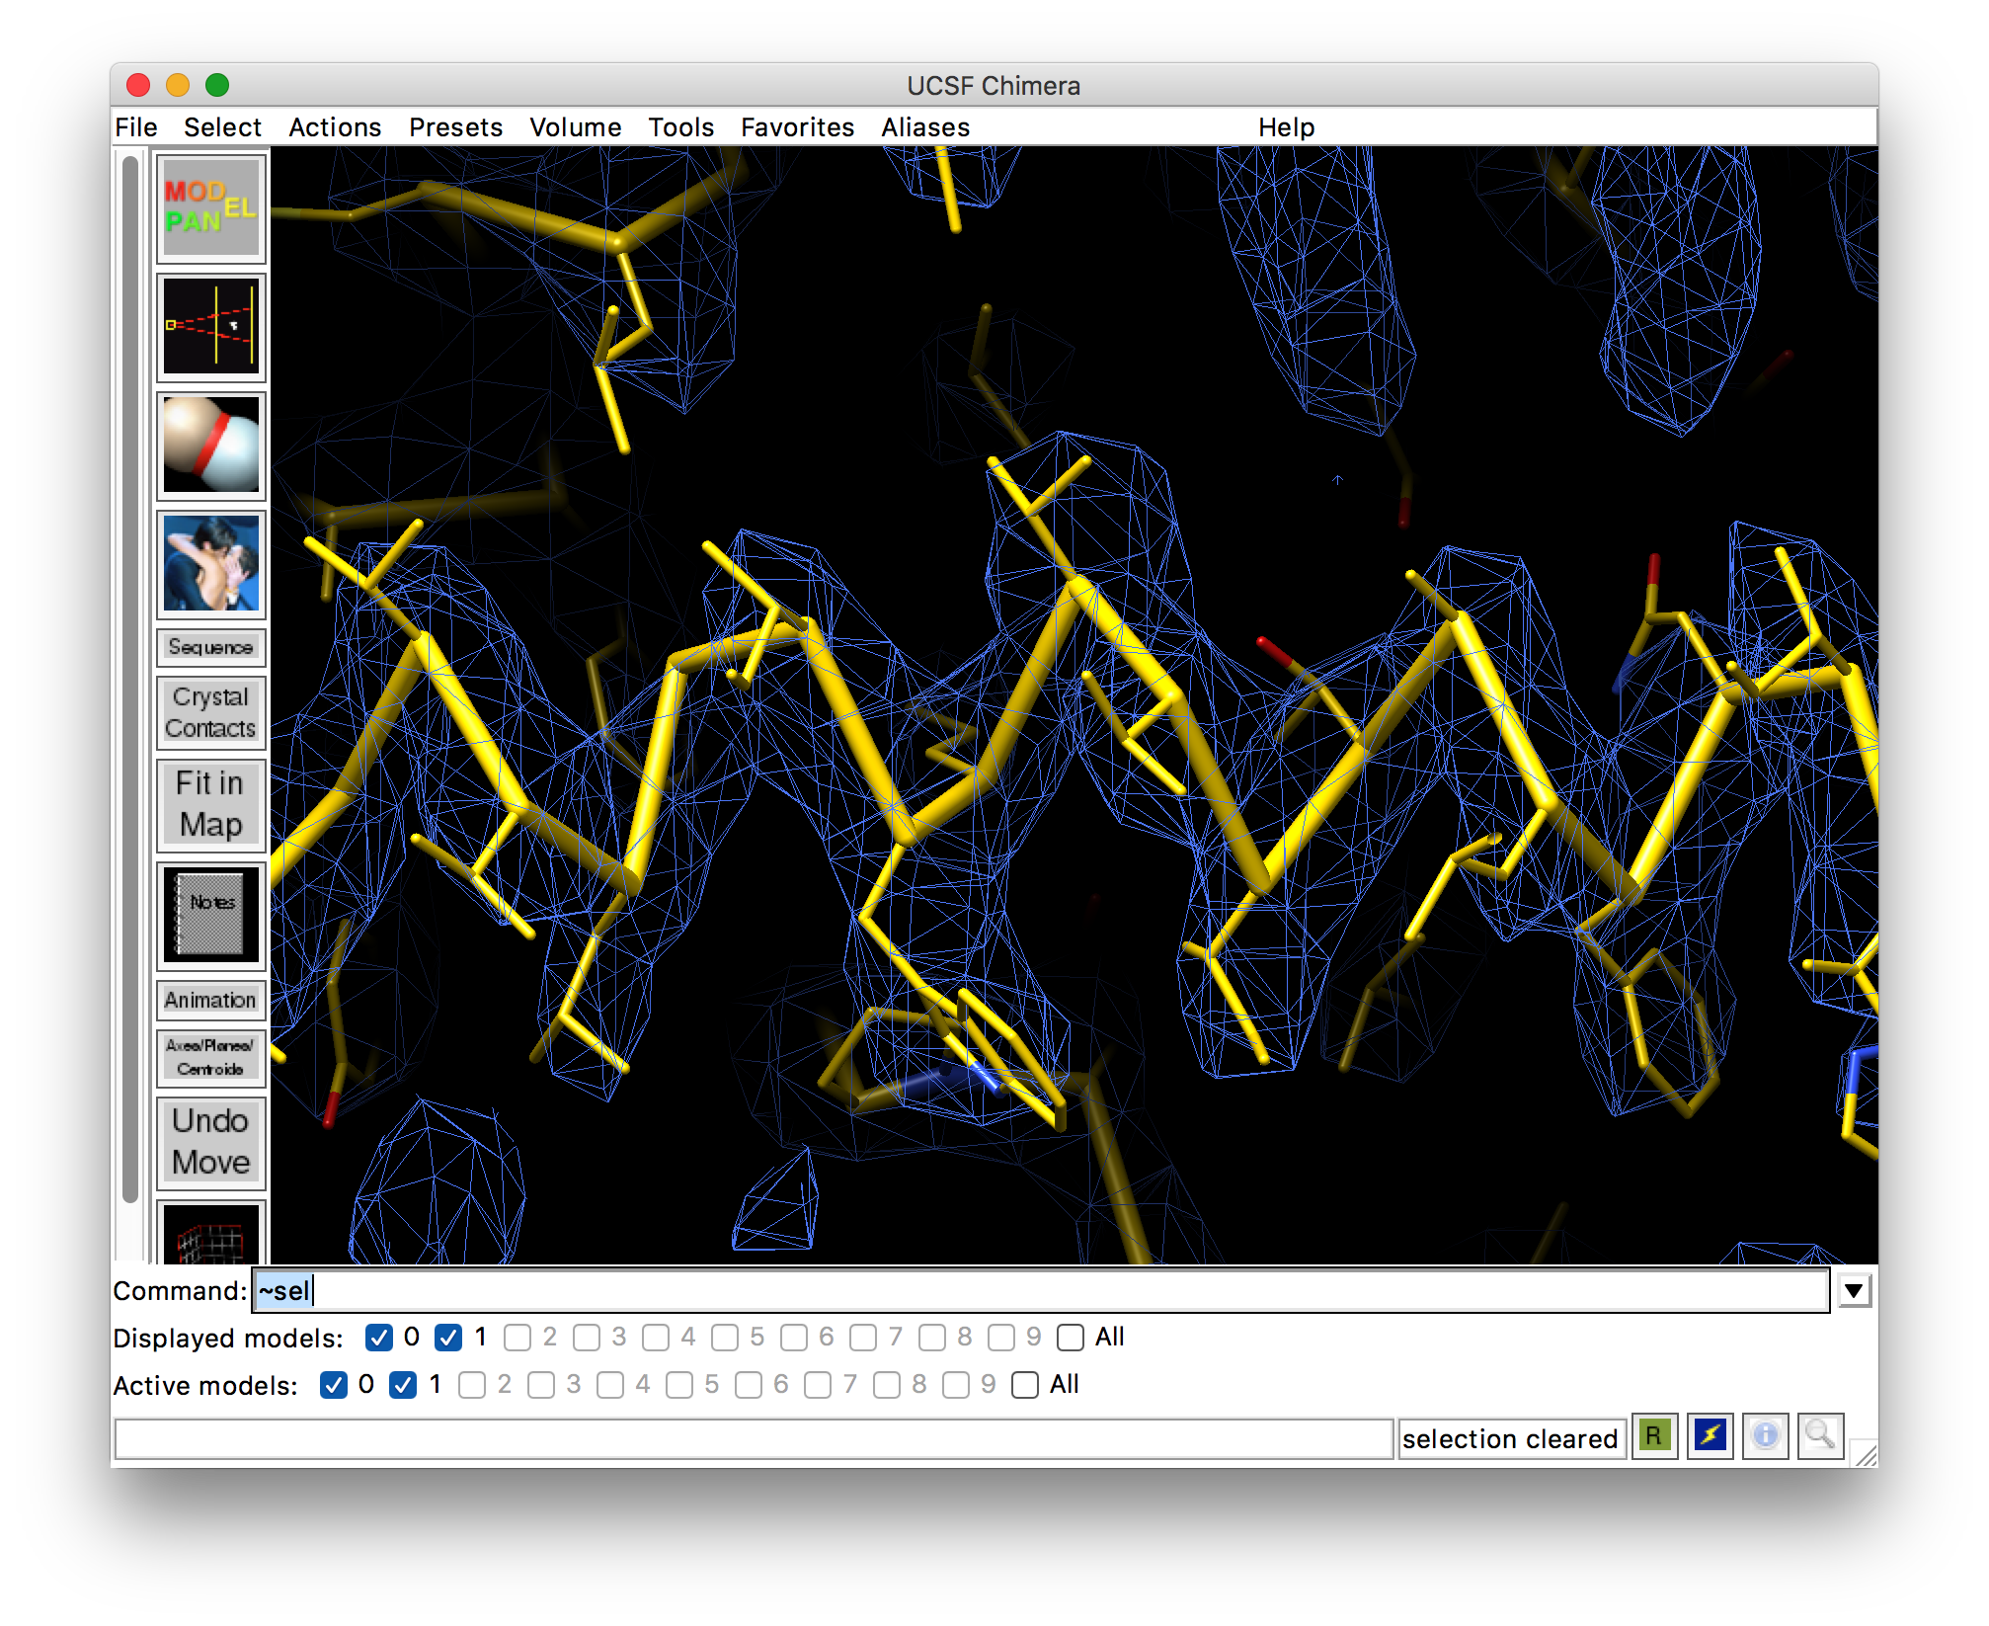The height and width of the screenshot is (1626, 1989).
Task: Expand the command history dropdown arrow
Action: click(x=1854, y=1290)
